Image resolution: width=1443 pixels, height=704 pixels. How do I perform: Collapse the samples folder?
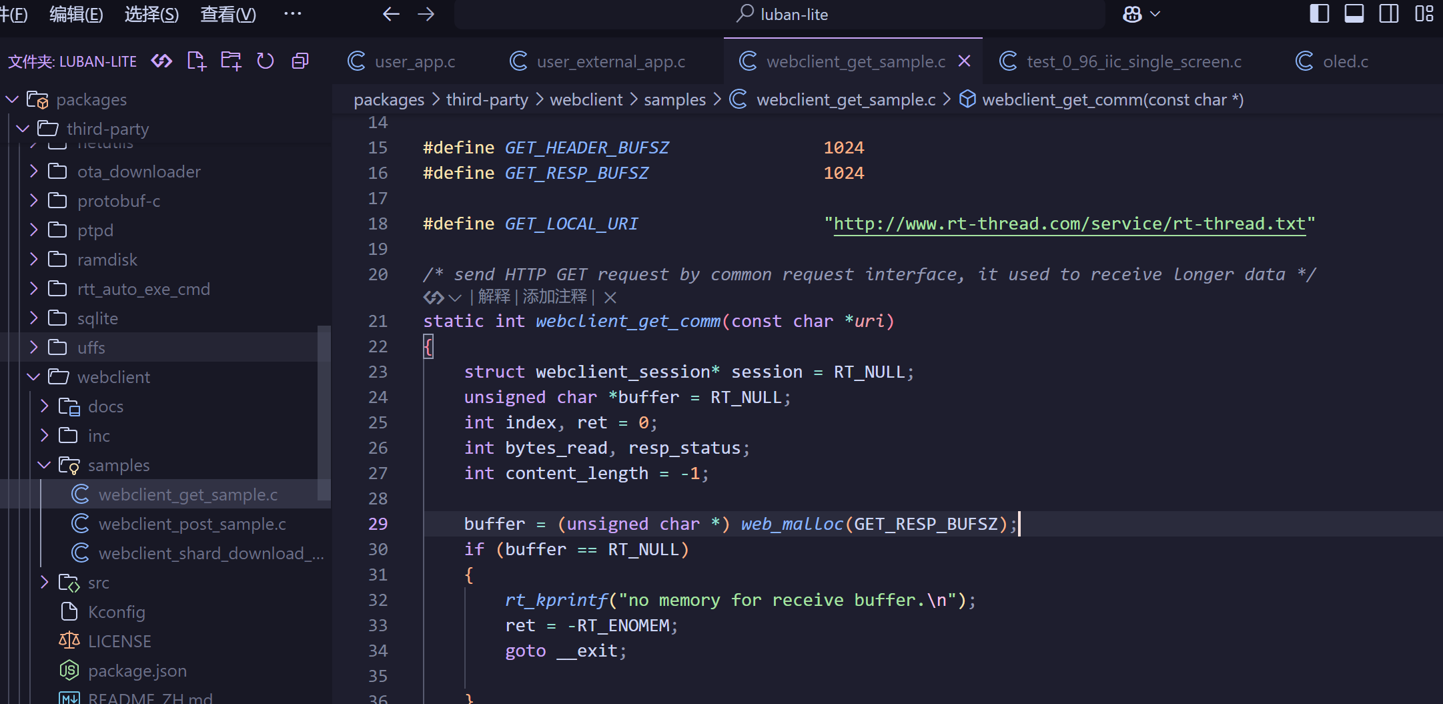pyautogui.click(x=44, y=465)
